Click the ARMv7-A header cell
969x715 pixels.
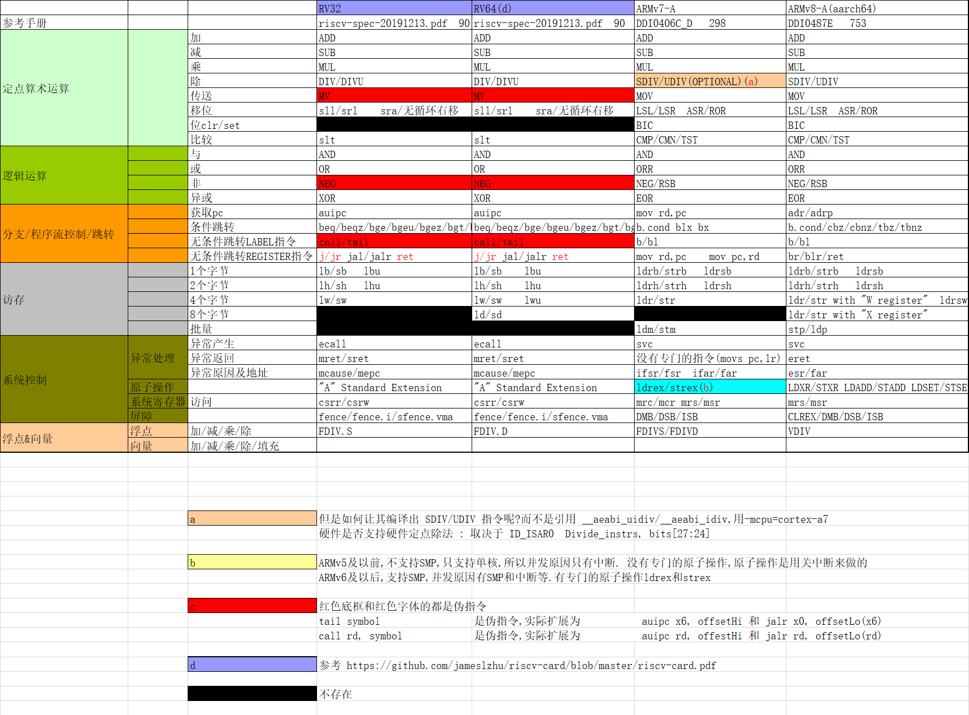pos(709,8)
